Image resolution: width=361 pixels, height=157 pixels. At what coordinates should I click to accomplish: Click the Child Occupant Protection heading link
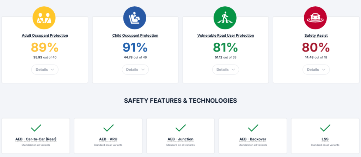pyautogui.click(x=135, y=36)
